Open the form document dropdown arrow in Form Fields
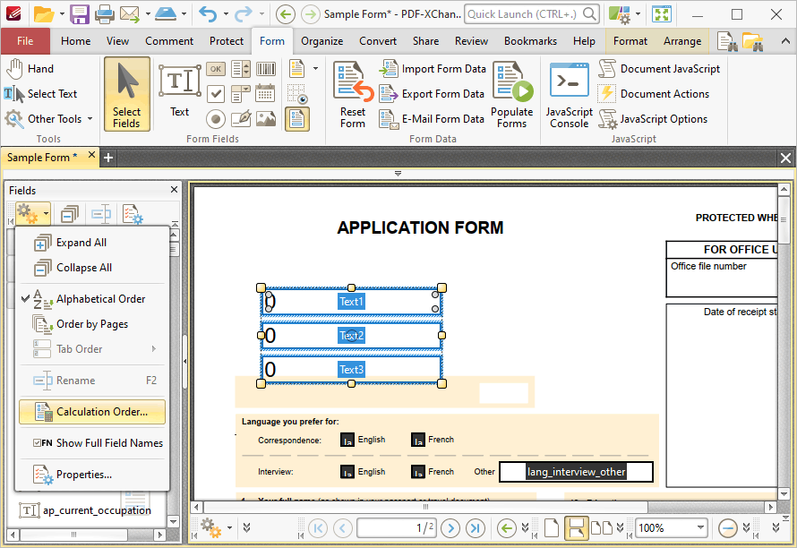The image size is (797, 548). click(x=315, y=69)
